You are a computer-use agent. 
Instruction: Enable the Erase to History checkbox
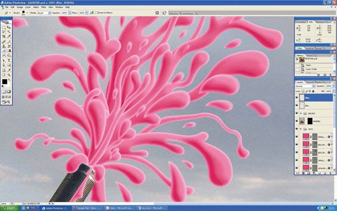[x=97, y=13]
